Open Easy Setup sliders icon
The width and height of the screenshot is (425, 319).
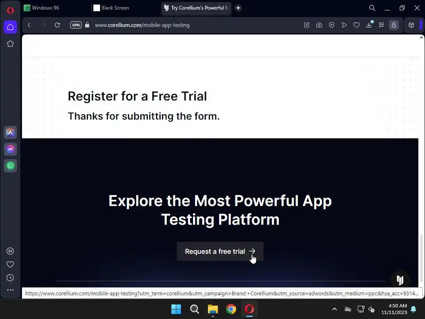click(381, 25)
